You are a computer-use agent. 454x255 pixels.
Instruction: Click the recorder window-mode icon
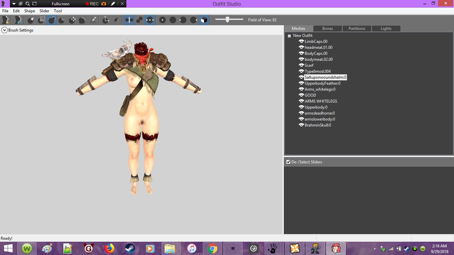(21, 4)
